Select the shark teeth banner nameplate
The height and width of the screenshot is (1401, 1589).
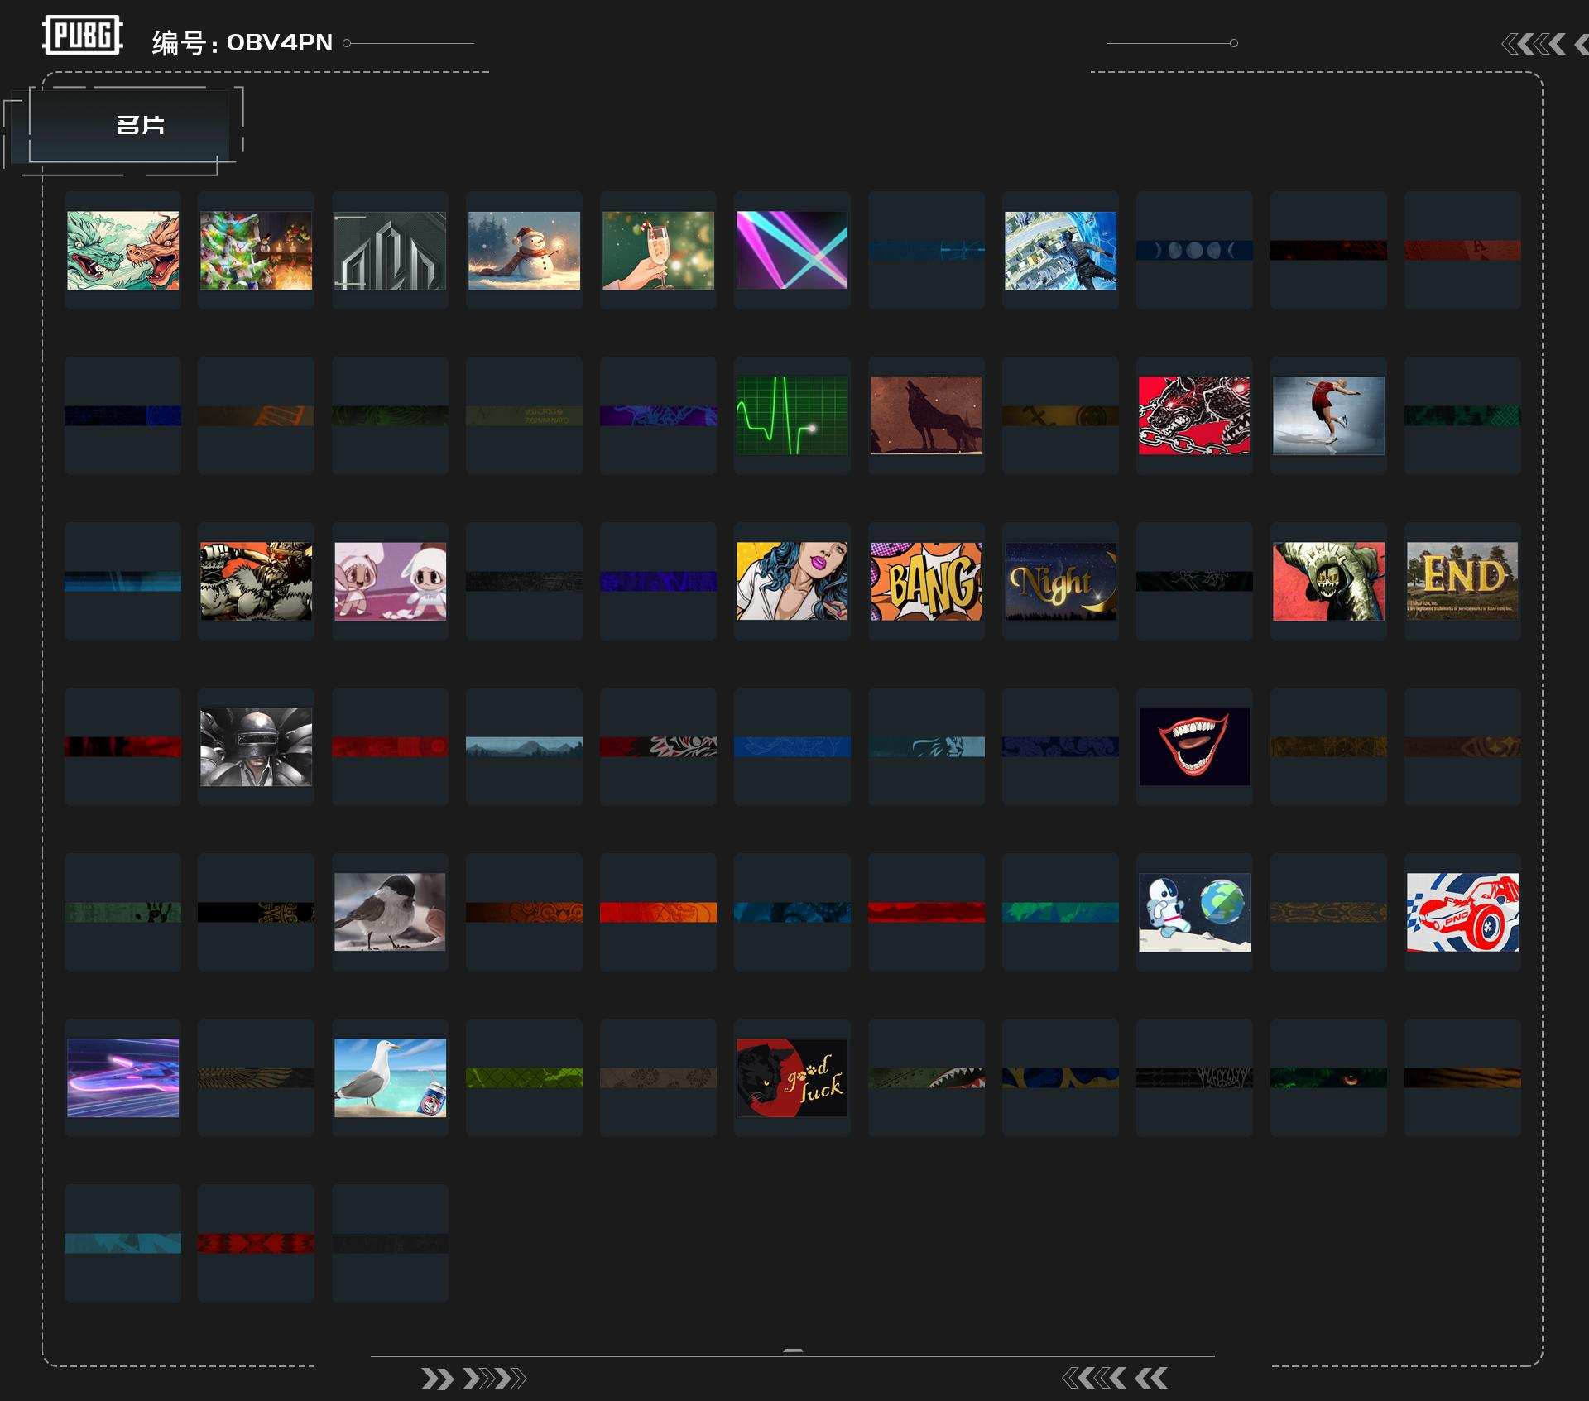(926, 1077)
